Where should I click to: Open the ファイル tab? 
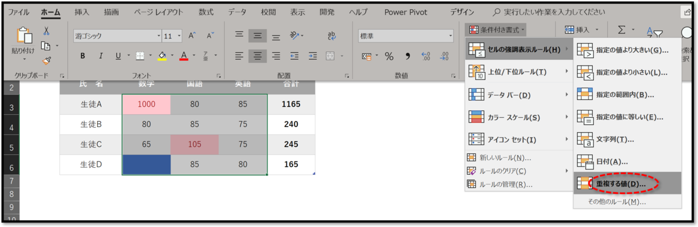pyautogui.click(x=18, y=12)
